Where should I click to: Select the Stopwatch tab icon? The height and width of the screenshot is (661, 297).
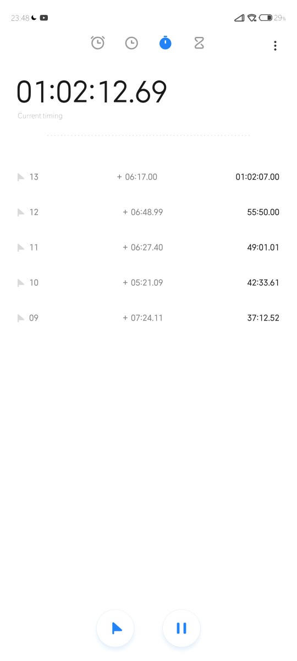(165, 43)
